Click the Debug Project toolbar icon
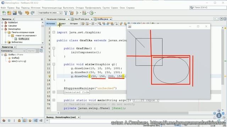The image size is (227, 127). 84,13
